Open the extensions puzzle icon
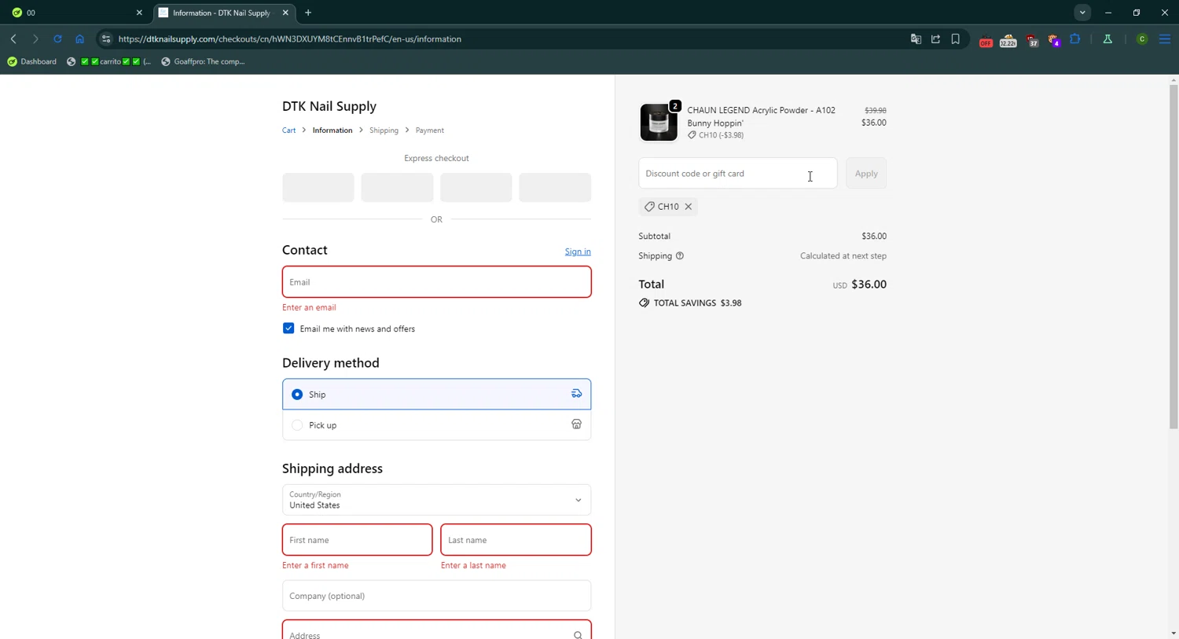The width and height of the screenshot is (1179, 639). click(x=1075, y=39)
